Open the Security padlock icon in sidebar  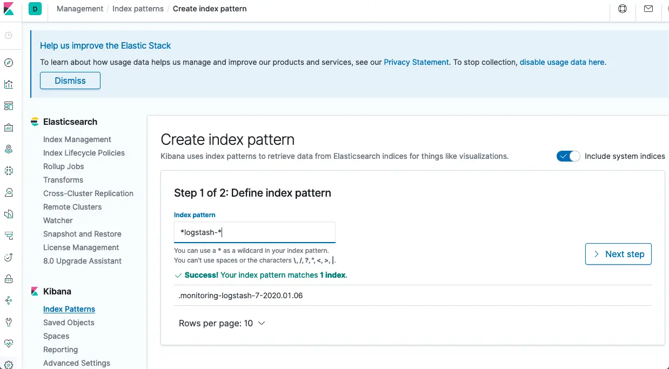tap(9, 279)
